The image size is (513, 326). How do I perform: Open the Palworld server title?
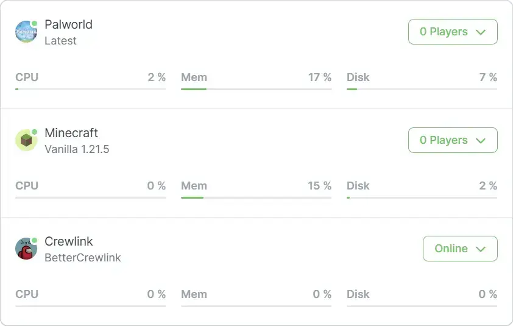[69, 24]
